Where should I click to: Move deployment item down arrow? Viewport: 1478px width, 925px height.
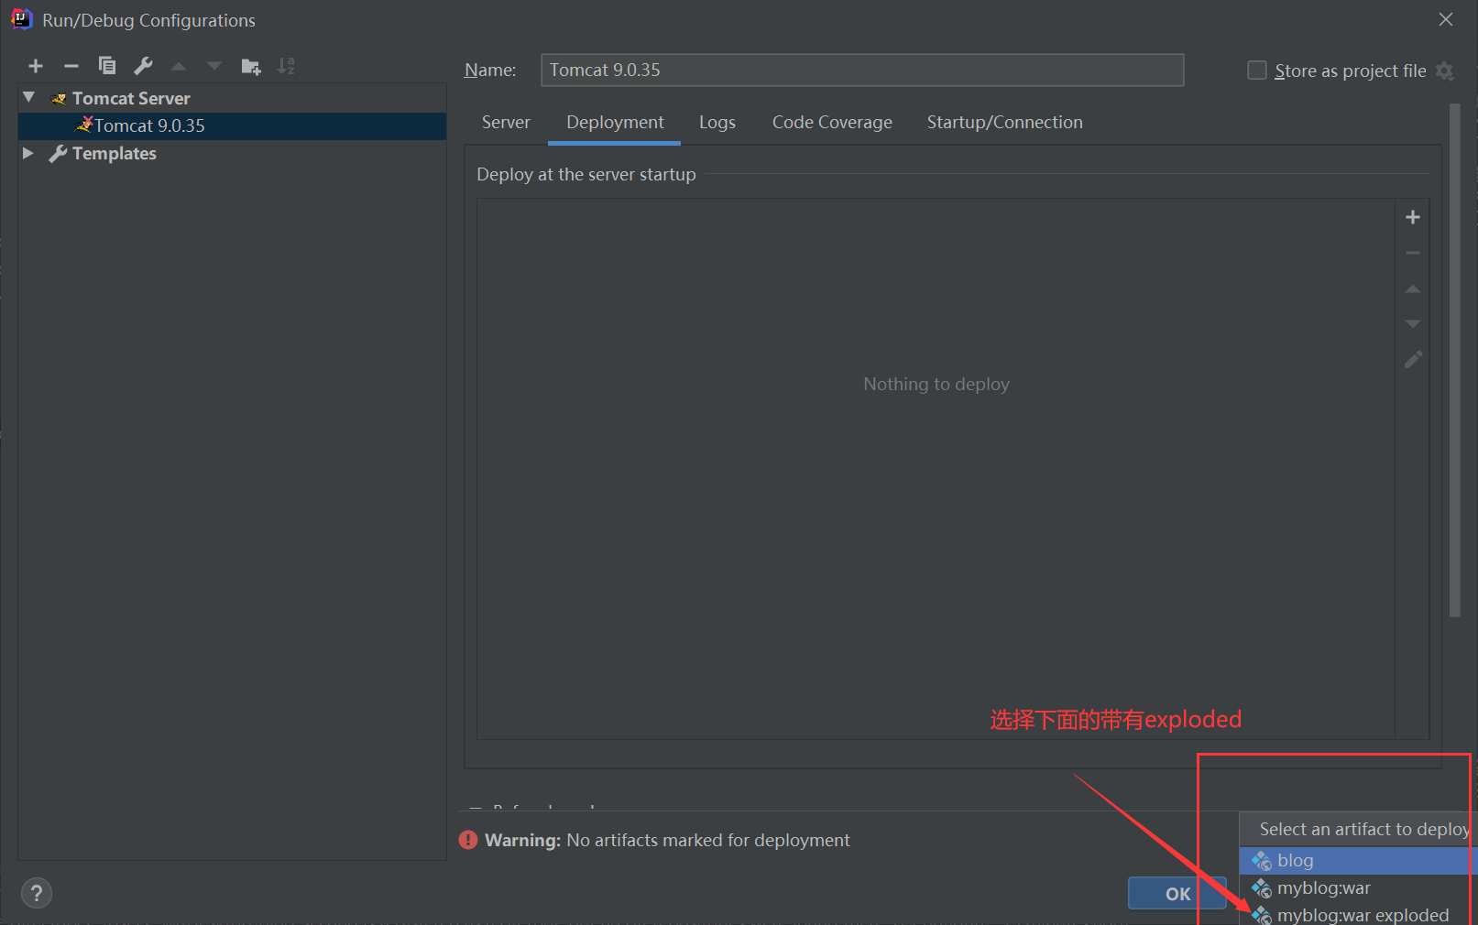click(1413, 323)
